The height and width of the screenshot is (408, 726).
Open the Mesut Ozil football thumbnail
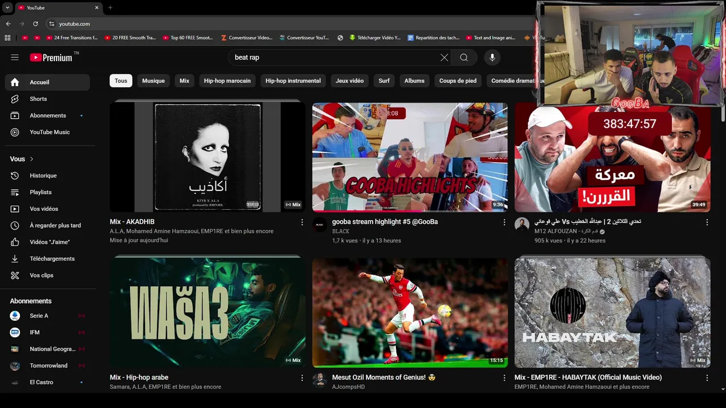click(410, 313)
